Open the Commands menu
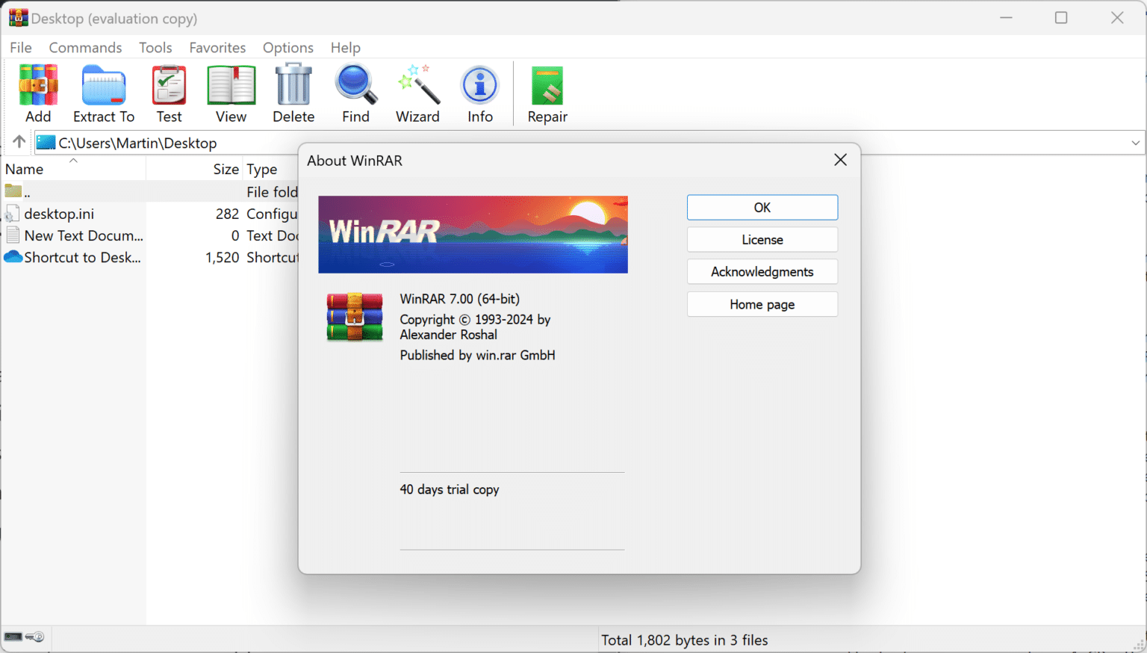The image size is (1147, 653). (x=85, y=47)
